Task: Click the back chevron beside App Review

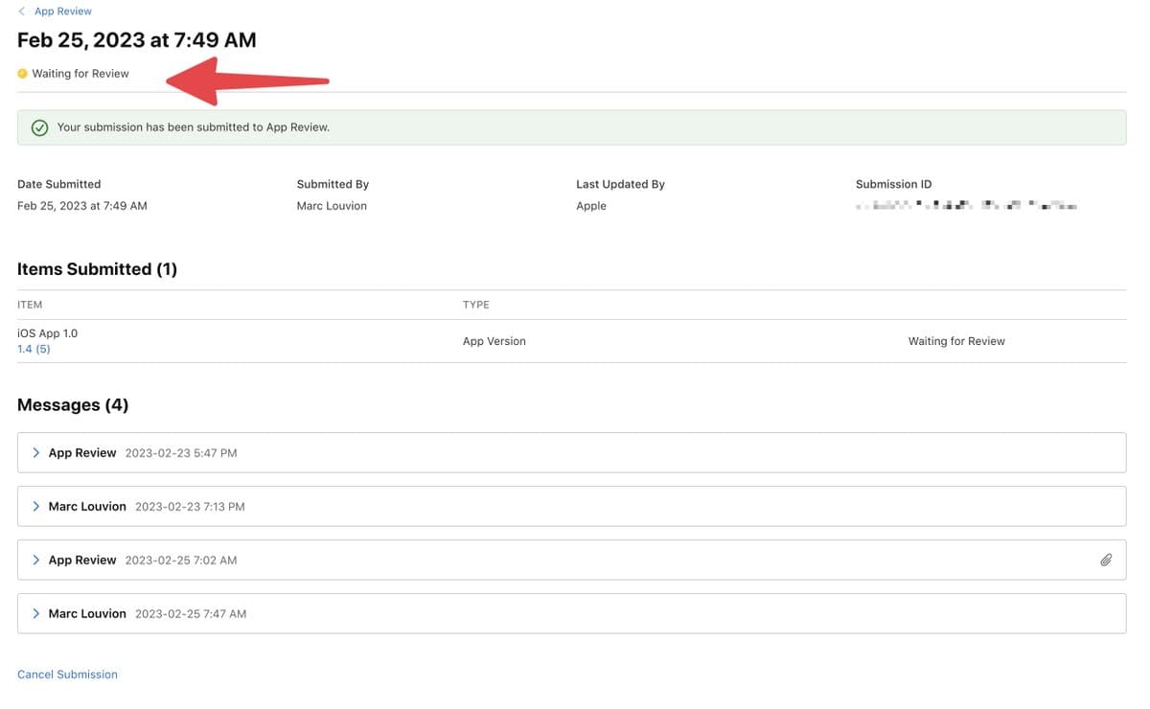Action: click(22, 11)
